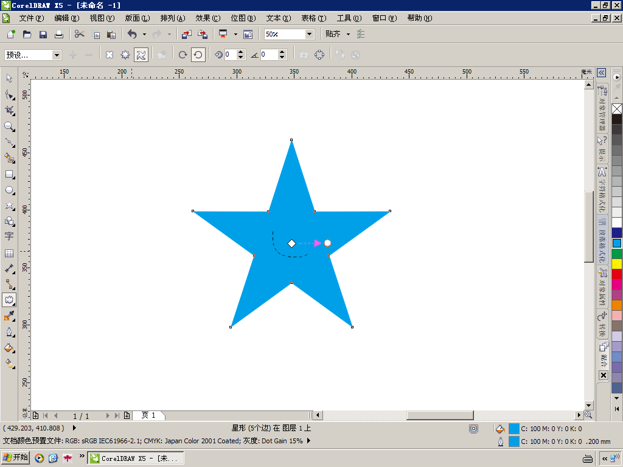Screen dimensions: 623x467
Task: Select the Rectangle tool
Action: (x=9, y=175)
